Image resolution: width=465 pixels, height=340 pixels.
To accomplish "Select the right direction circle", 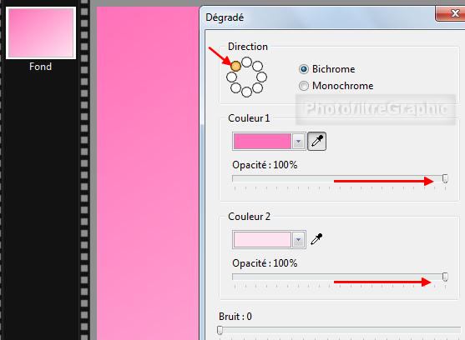I will (x=261, y=77).
